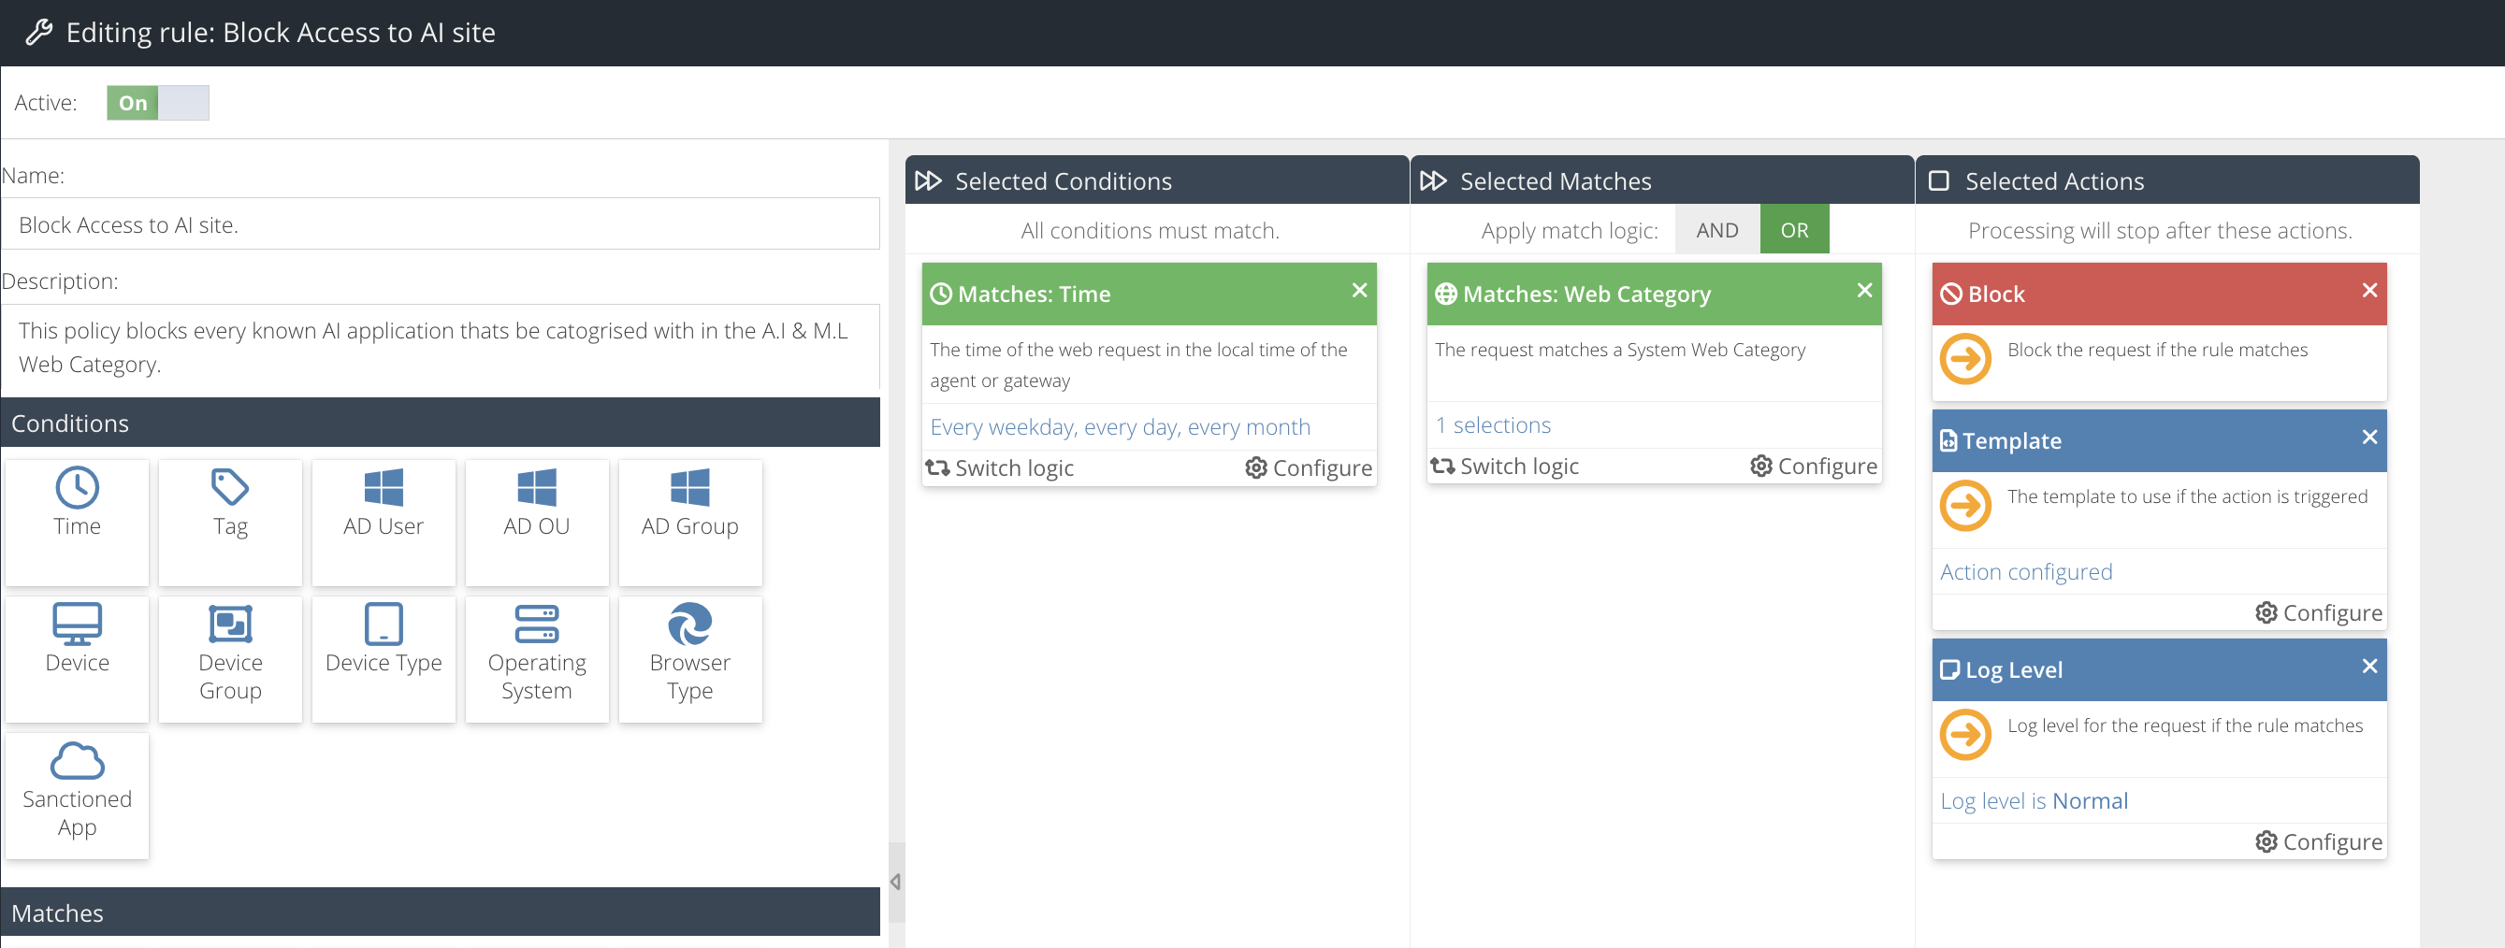2505x948 pixels.
Task: Click the Matches: Web Category card title
Action: 1586,294
